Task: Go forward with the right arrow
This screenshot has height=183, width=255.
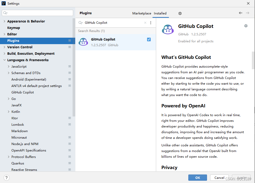Action: coord(247,13)
